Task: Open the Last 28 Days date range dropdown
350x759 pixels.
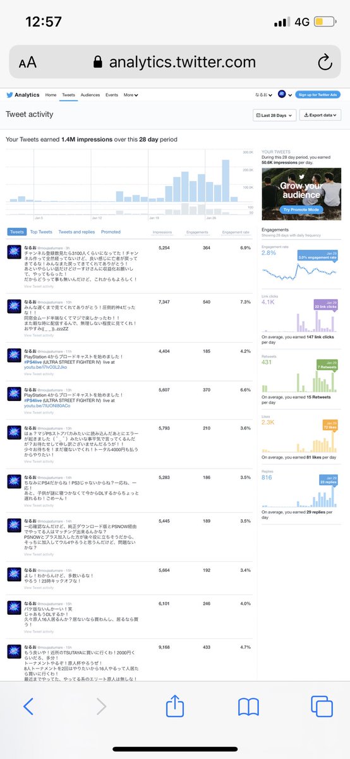Action: coord(274,115)
